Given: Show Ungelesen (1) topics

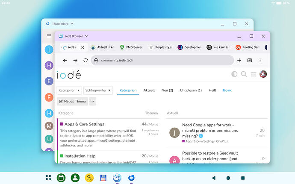Looking at the screenshot, I should point(191,91).
